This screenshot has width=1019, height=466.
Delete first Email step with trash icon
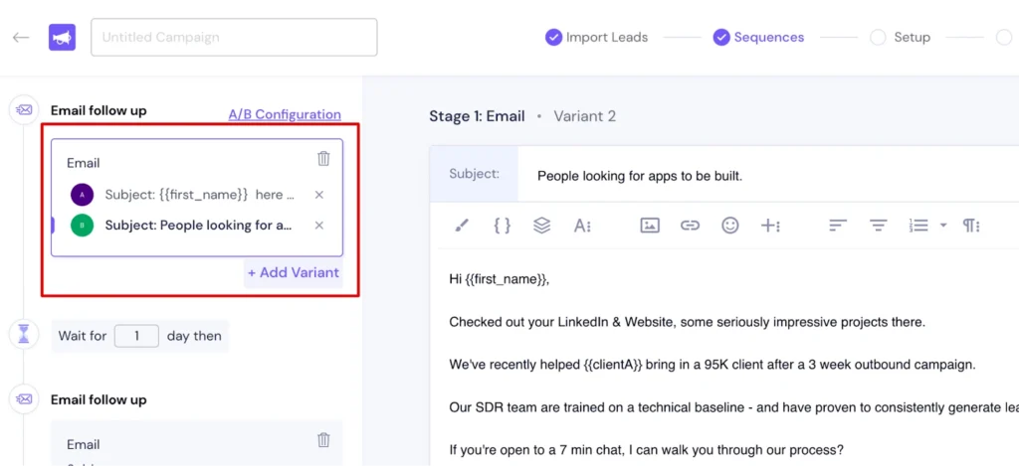(x=323, y=159)
